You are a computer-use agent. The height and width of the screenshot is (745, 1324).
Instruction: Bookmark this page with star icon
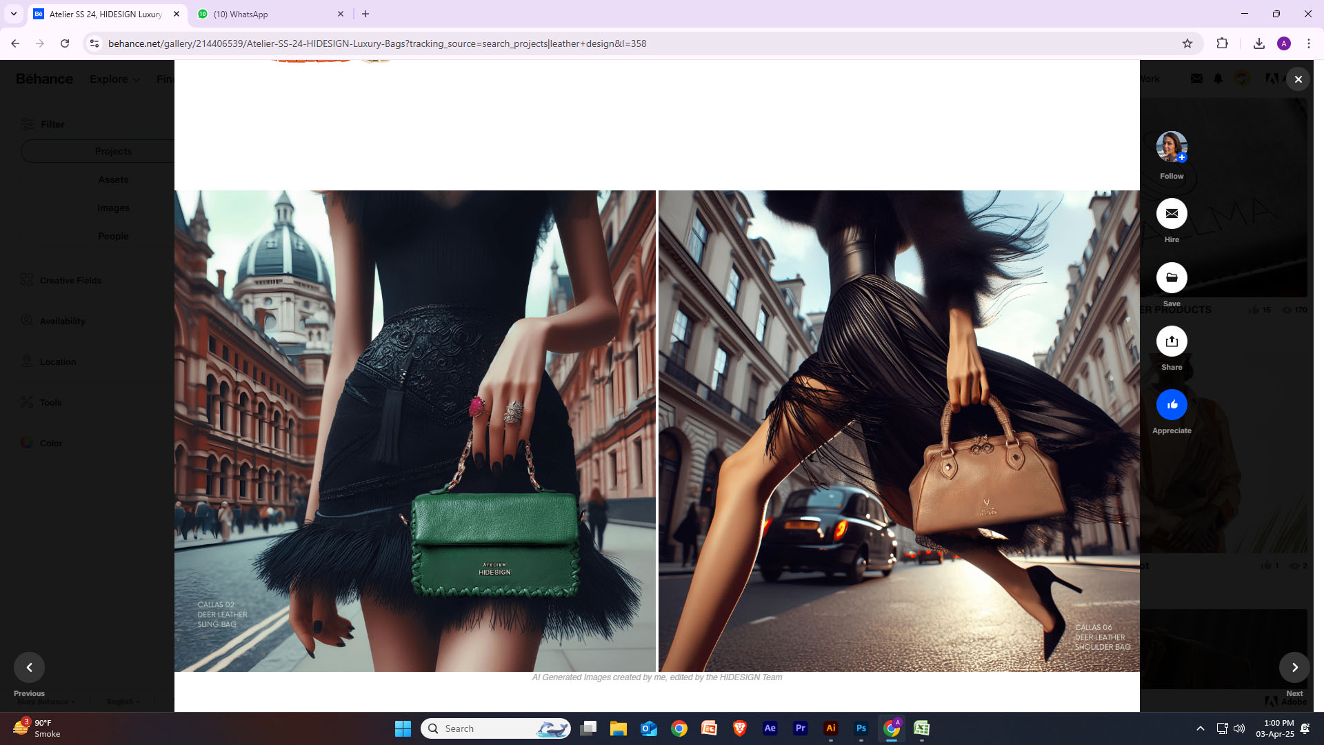pos(1187,43)
